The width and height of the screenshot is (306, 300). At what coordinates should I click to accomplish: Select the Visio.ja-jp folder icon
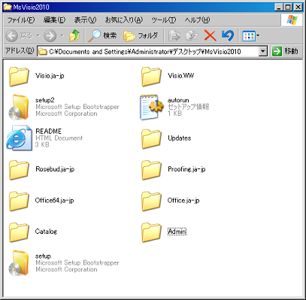coord(19,77)
